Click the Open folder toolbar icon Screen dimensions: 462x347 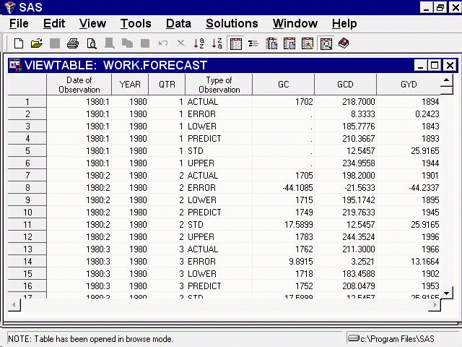[x=36, y=44]
